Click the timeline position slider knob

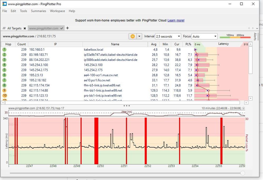tap(242, 173)
